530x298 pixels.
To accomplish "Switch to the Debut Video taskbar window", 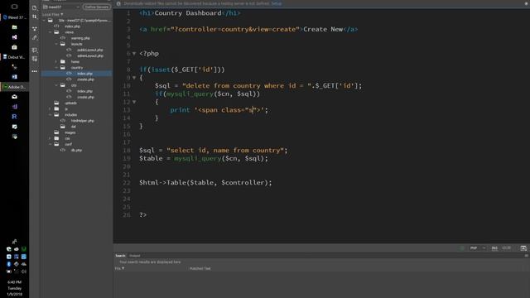I will [14, 57].
